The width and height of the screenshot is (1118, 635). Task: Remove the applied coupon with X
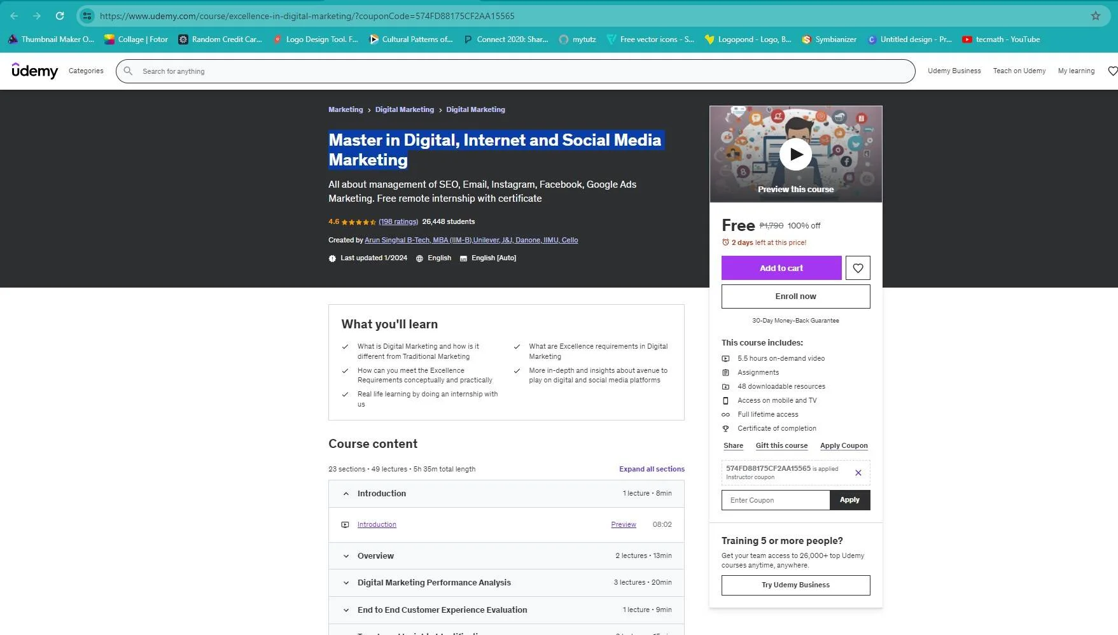pyautogui.click(x=858, y=473)
